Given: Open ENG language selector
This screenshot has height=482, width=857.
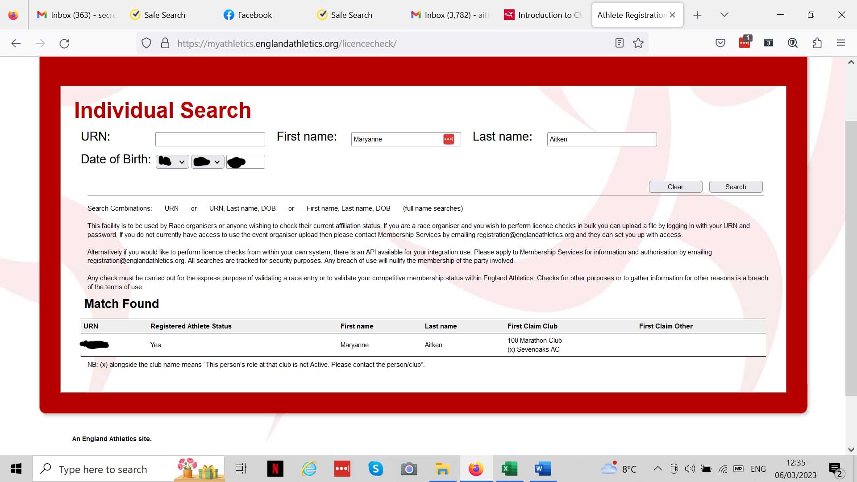Looking at the screenshot, I should (758, 469).
